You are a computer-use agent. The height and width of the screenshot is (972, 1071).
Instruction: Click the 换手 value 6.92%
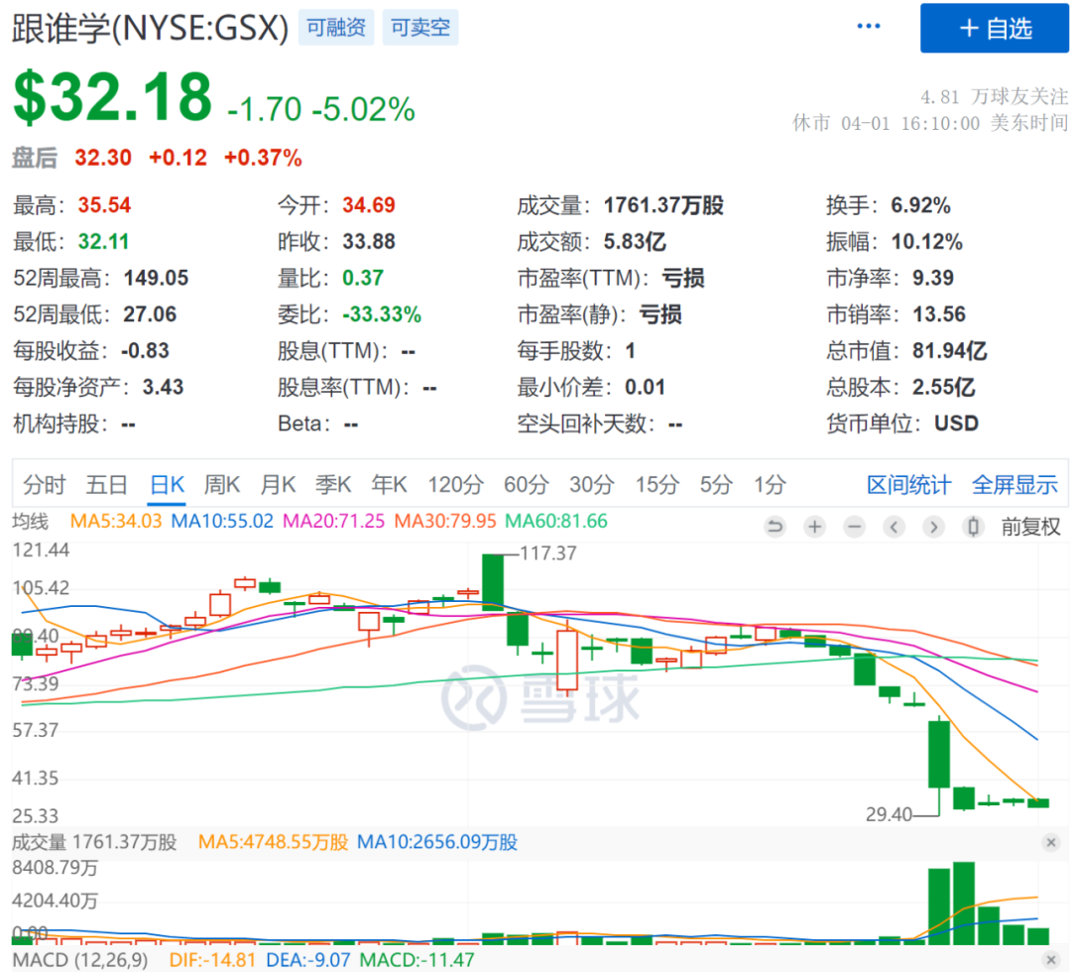920,205
